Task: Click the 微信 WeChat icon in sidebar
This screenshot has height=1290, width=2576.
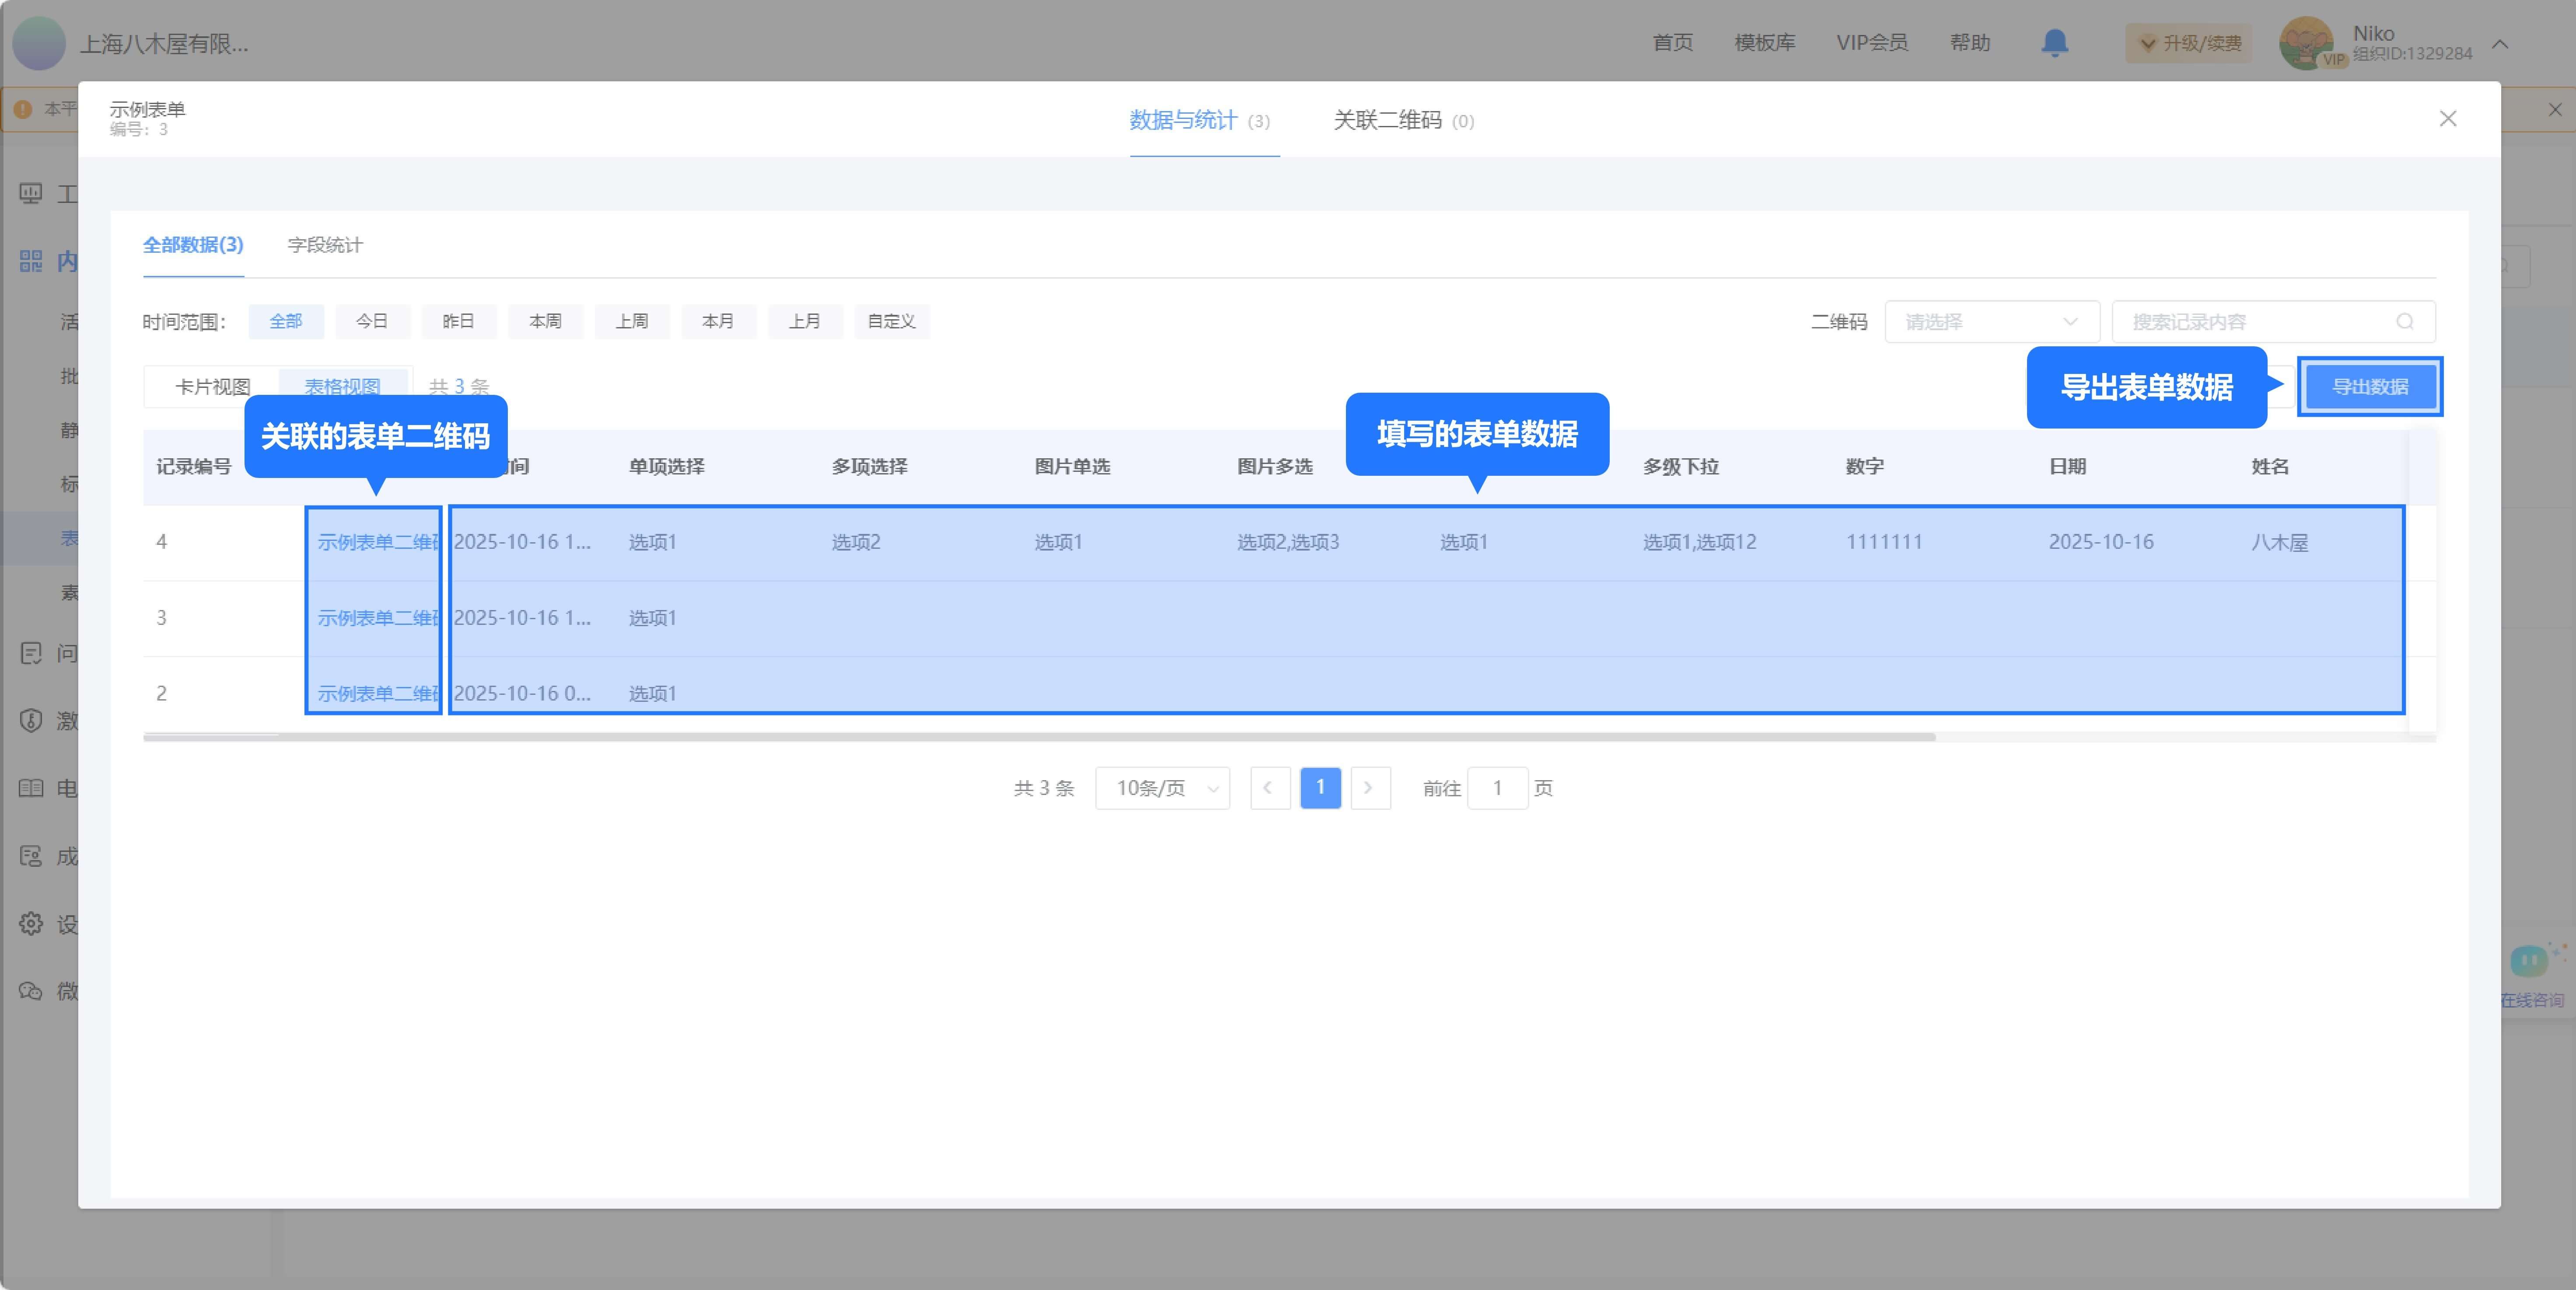Action: tap(30, 991)
